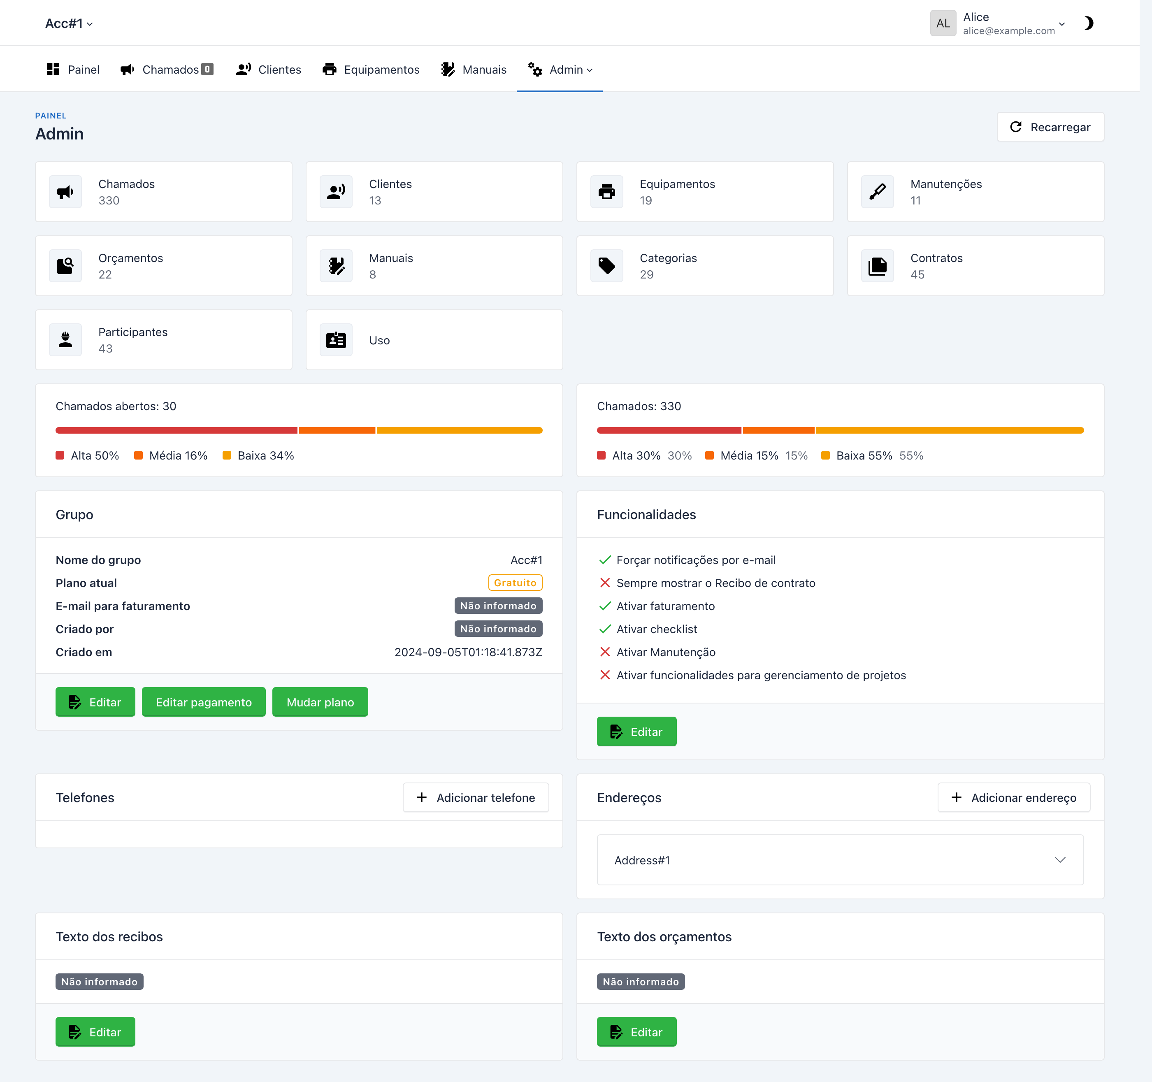Switch to the Clientes nav tab
The width and height of the screenshot is (1152, 1082).
[x=268, y=70]
